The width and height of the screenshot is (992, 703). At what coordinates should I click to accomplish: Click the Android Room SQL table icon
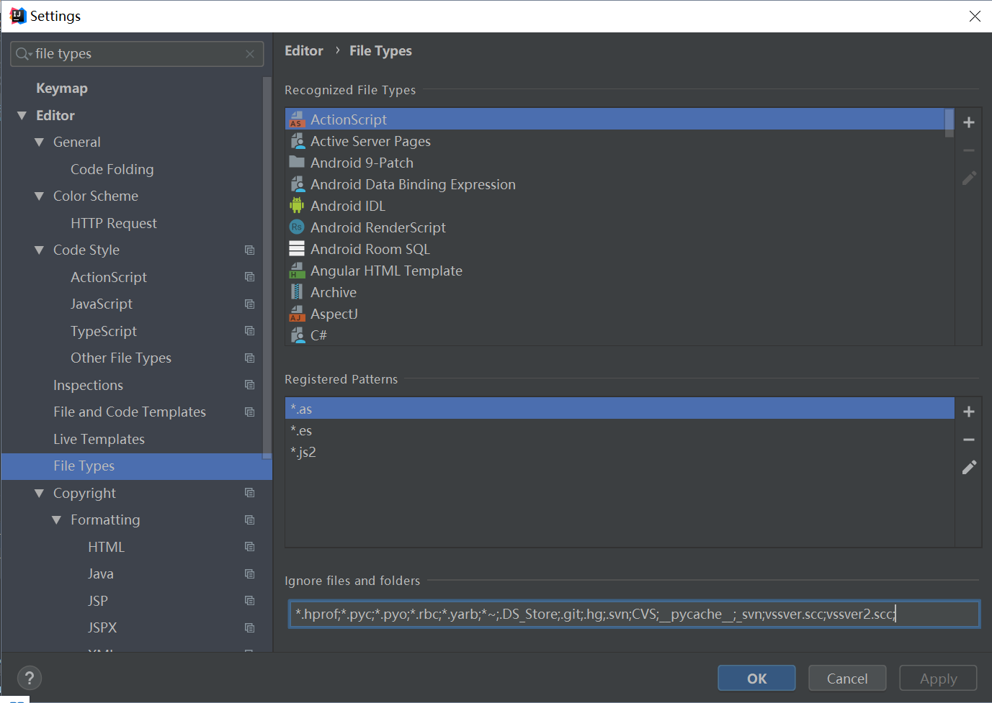coord(297,249)
